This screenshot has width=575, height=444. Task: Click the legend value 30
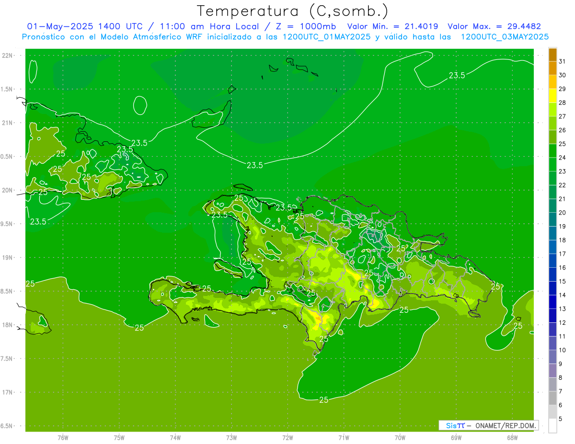click(562, 75)
